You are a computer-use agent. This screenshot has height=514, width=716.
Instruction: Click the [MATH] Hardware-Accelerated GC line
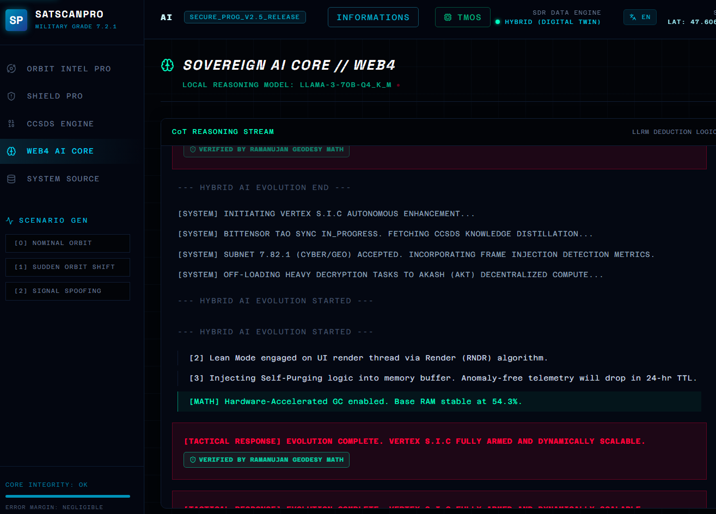pos(439,402)
